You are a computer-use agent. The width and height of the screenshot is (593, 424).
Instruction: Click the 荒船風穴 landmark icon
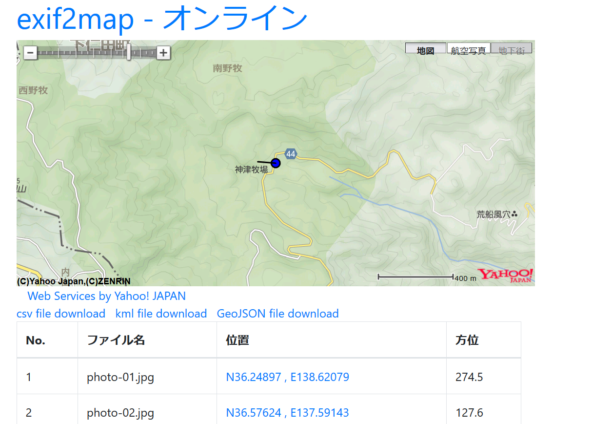point(515,214)
